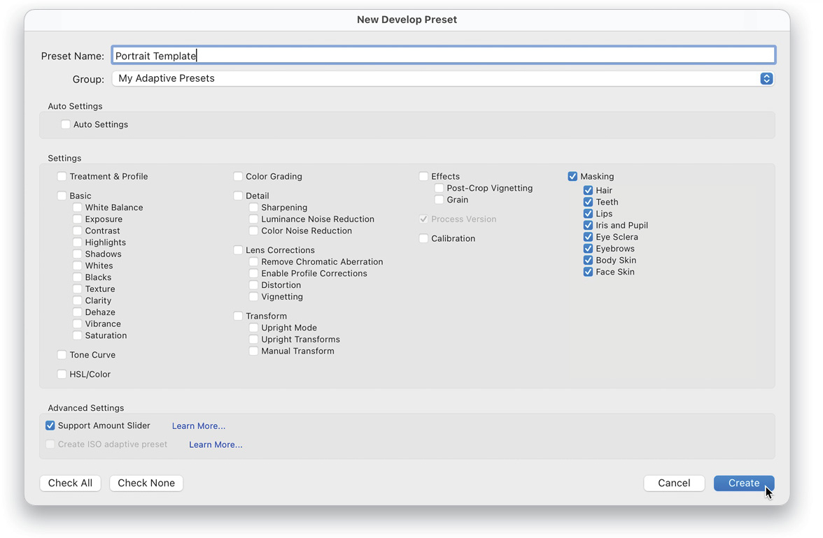Open Learn More link for Amount Slider

pyautogui.click(x=199, y=426)
